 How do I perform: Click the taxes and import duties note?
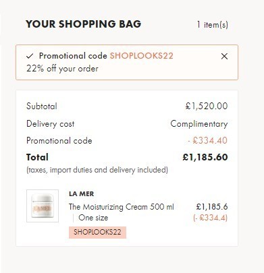point(97,170)
